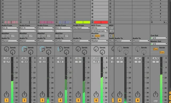Toggle track 2 activator button

point(24,100)
